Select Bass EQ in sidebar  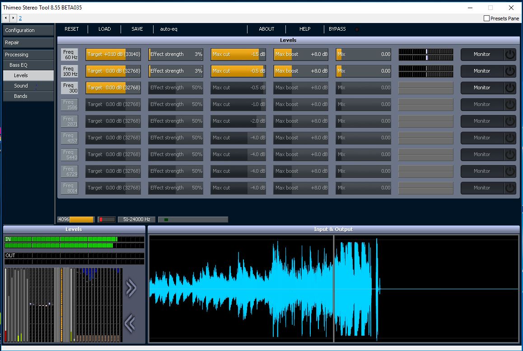point(28,65)
